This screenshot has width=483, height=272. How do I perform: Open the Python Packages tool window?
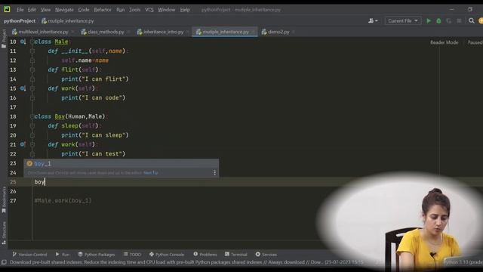(x=97, y=255)
